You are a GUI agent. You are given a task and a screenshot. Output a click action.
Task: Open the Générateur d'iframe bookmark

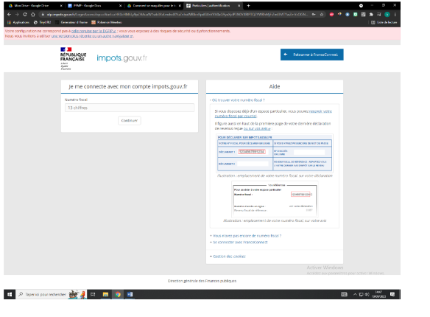(71, 23)
